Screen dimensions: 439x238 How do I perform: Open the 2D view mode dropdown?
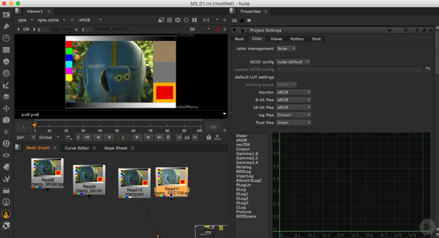point(199,29)
